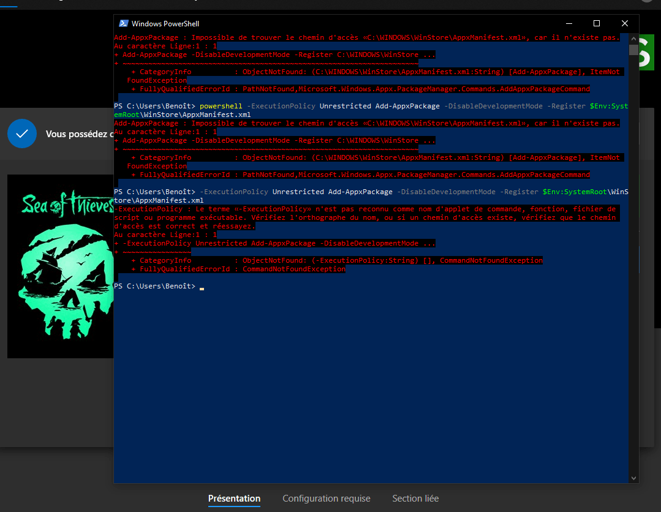The height and width of the screenshot is (512, 661).
Task: Click the yellow 'powershell' command word
Action: (x=221, y=106)
